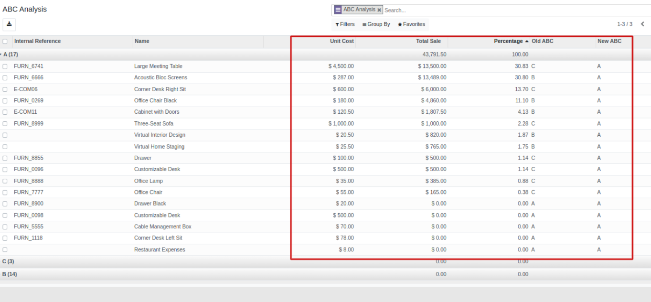Tick the FURN_8999 Three-Seat Sofa checkbox
This screenshot has width=651, height=302.
point(5,124)
